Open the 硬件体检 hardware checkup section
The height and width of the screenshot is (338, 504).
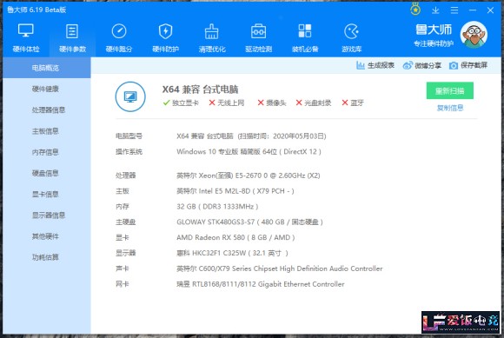[26, 38]
